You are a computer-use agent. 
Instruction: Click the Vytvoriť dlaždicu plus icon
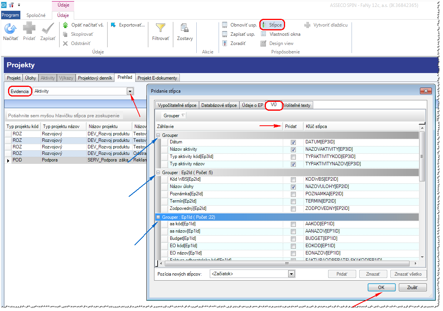(x=307, y=25)
